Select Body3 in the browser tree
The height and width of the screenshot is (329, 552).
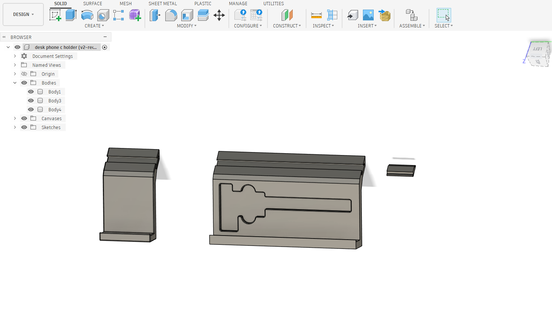coord(55,101)
